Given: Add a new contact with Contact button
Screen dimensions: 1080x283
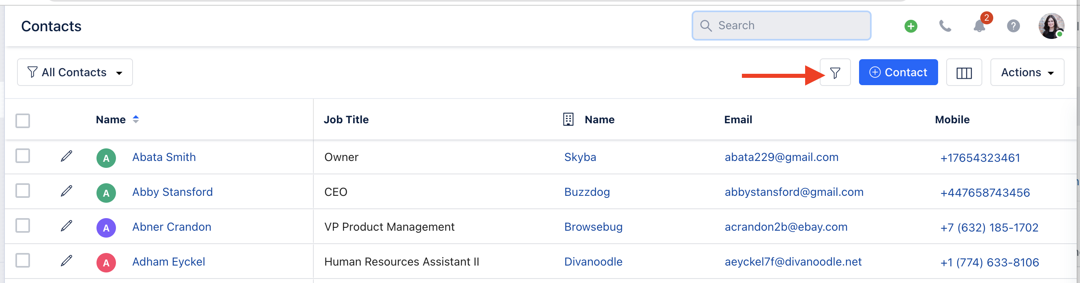Looking at the screenshot, I should [898, 73].
